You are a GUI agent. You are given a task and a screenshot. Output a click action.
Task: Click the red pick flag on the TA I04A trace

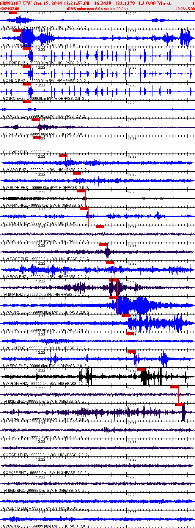(x=114, y=280)
